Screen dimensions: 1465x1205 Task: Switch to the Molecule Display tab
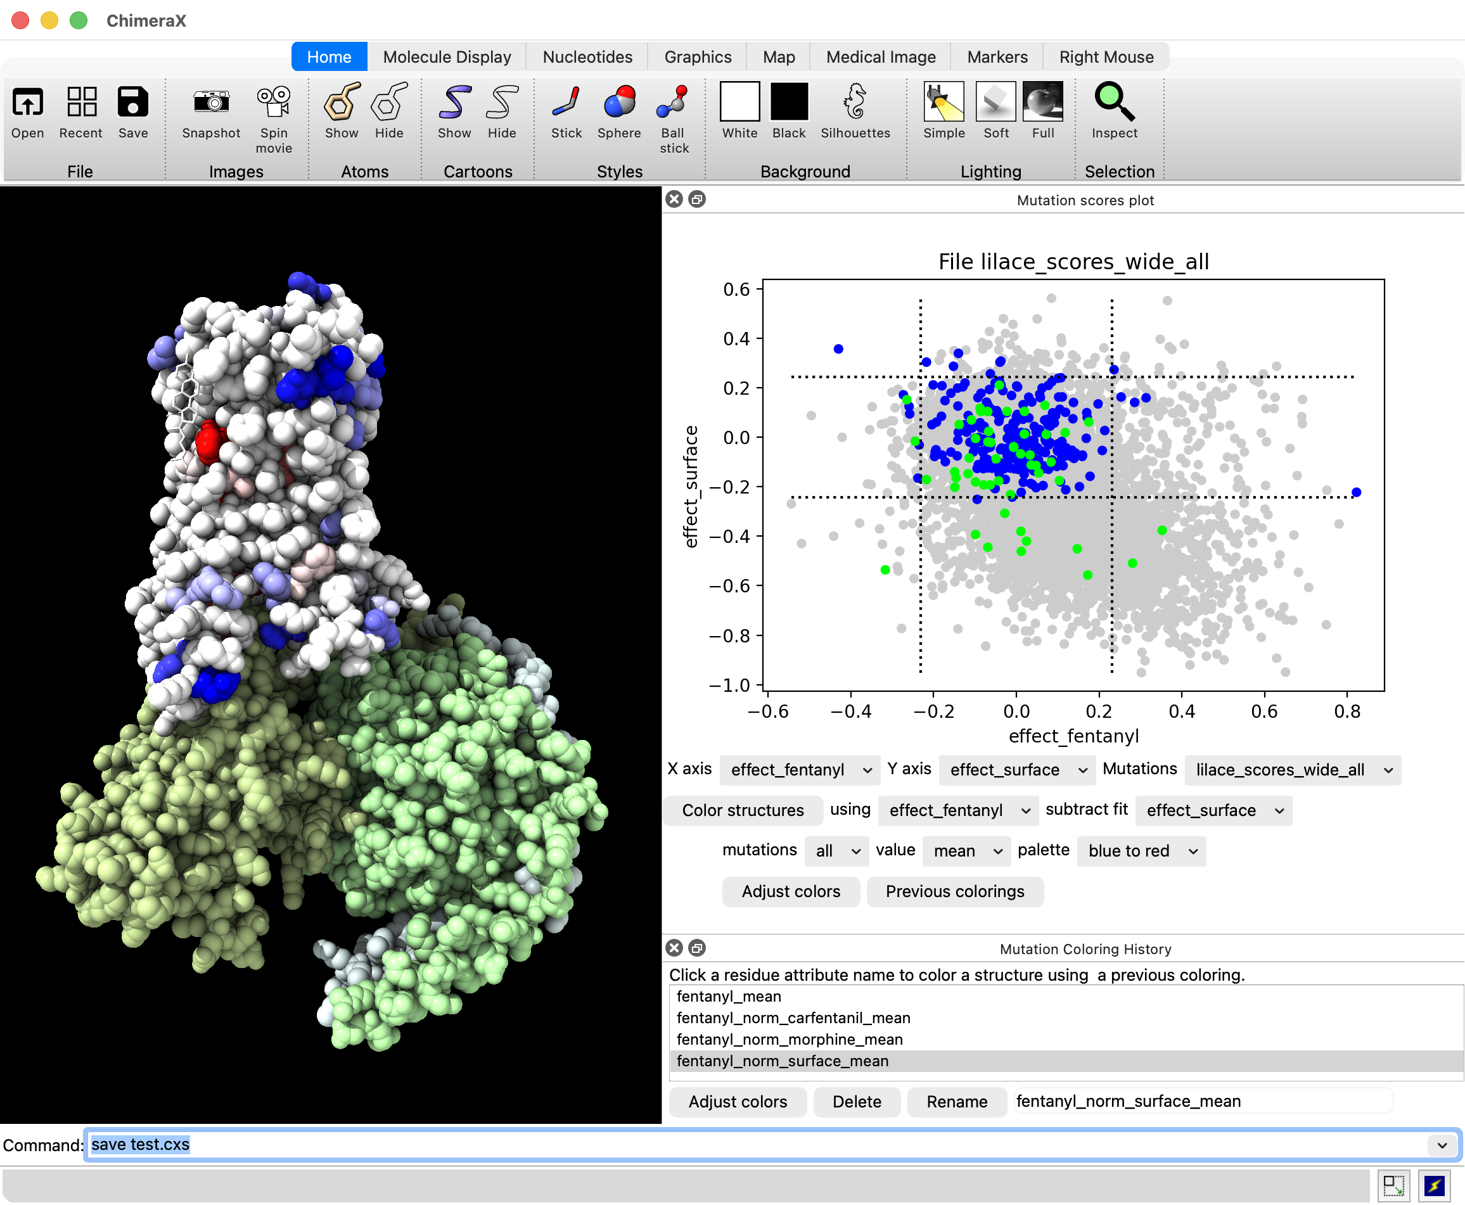447,57
